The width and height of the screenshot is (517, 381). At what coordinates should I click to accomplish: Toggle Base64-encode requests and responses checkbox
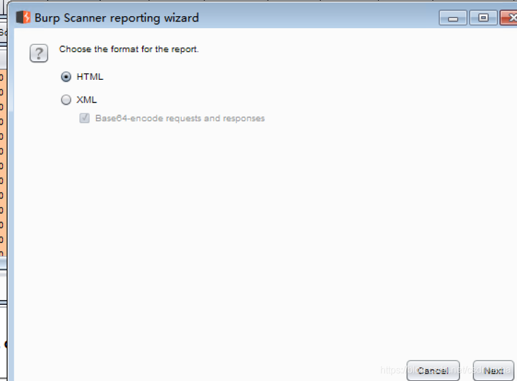coord(85,118)
